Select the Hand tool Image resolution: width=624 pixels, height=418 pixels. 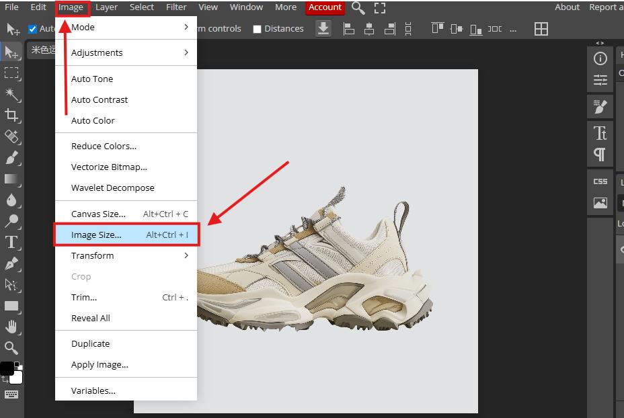(x=11, y=327)
